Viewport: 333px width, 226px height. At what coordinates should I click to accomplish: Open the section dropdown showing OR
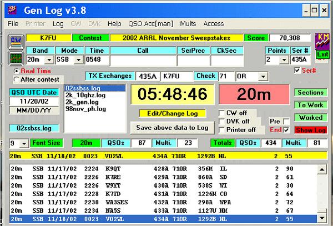coord(263,77)
